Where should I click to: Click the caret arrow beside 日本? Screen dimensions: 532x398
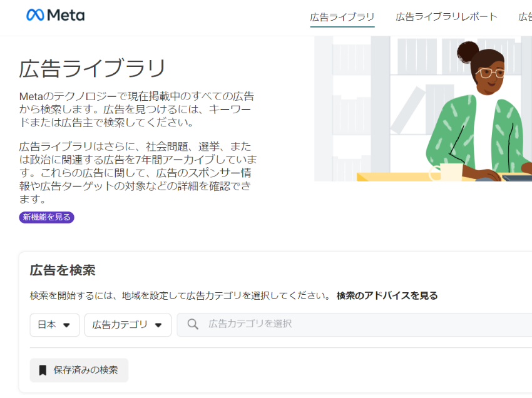tap(66, 325)
